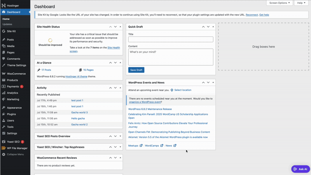311x175 pixels.
Task: Move Site Health Status panel down
Action: click(115, 27)
